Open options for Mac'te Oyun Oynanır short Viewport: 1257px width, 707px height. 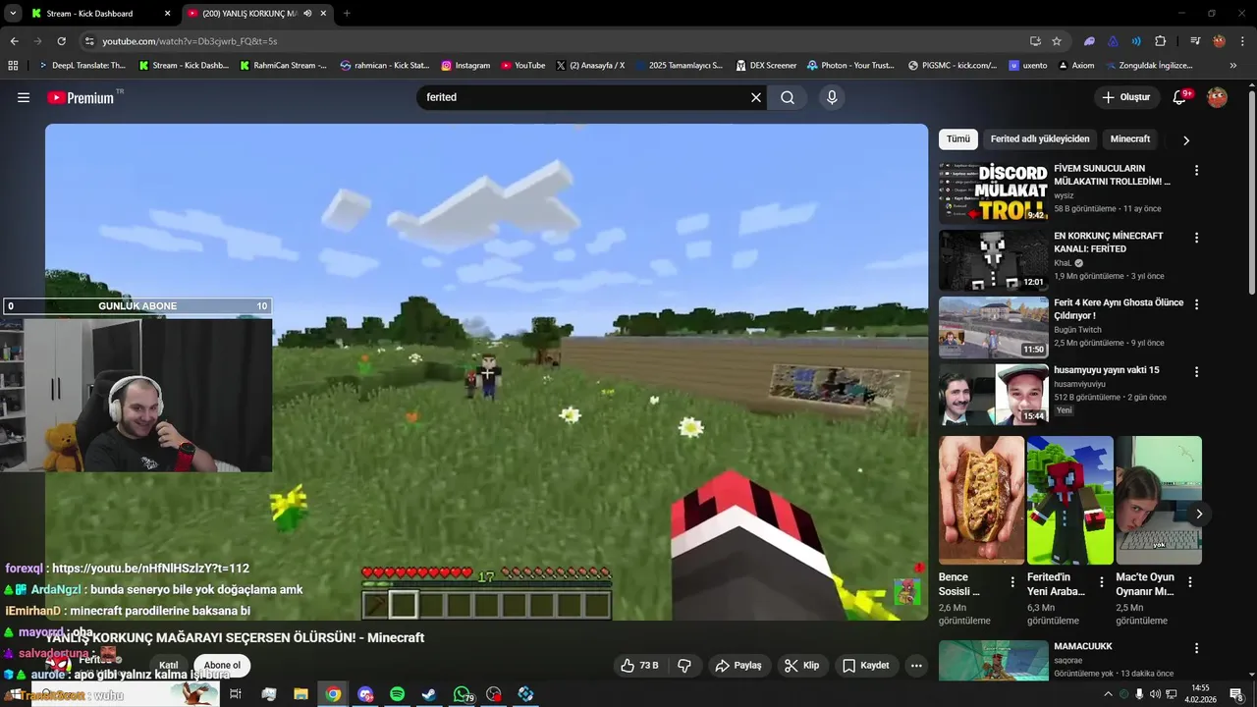tap(1190, 582)
